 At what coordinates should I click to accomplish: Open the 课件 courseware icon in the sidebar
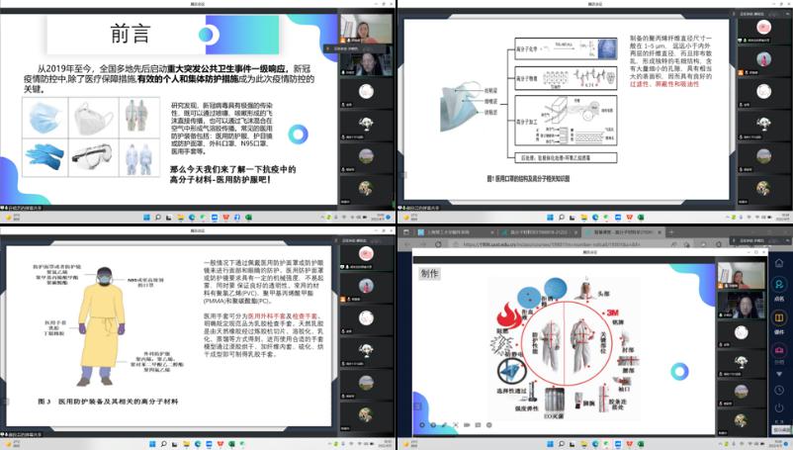(779, 318)
